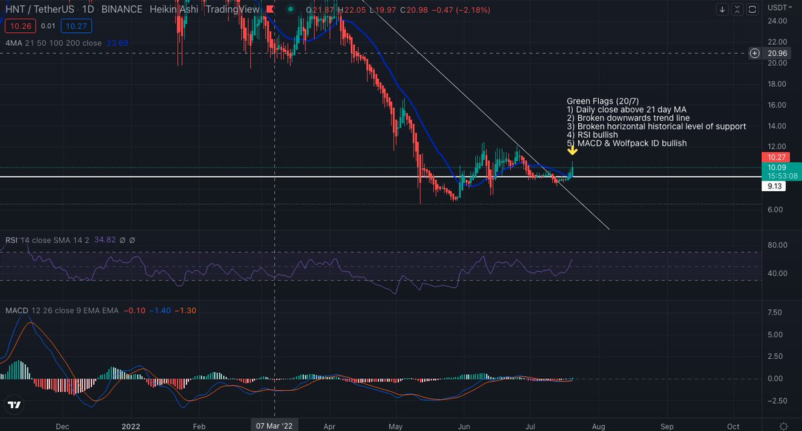Click the 4MA value 23.69
802x431 pixels.
pyautogui.click(x=116, y=43)
